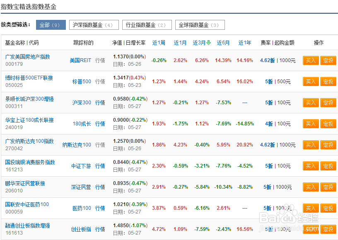Filter by 沪深指数基金 (4)
Image resolution: width=338 pixels, height=240 pixels.
click(94, 25)
